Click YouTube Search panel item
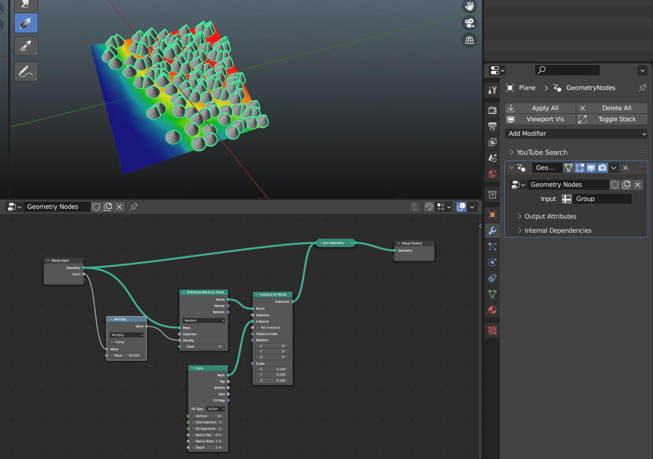653x459 pixels. [542, 152]
